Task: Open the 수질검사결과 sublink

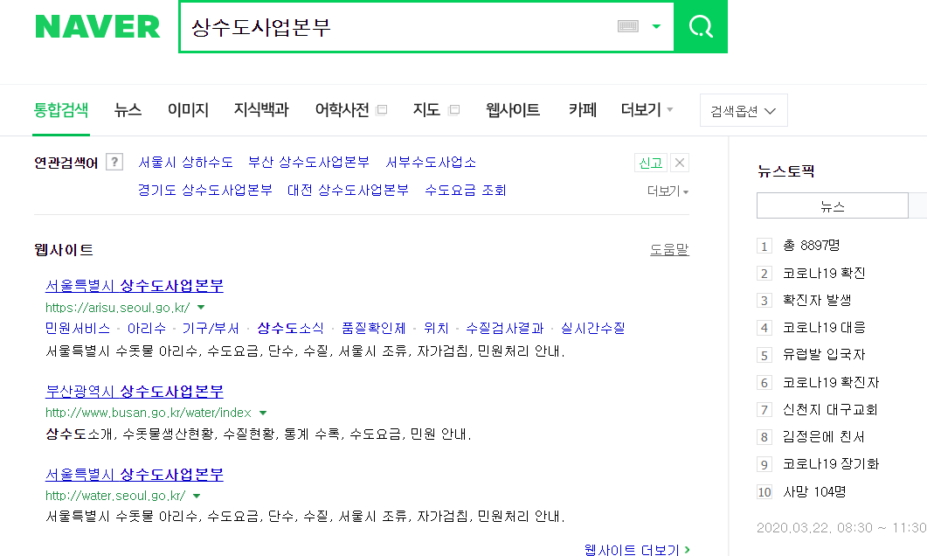Action: pyautogui.click(x=505, y=329)
